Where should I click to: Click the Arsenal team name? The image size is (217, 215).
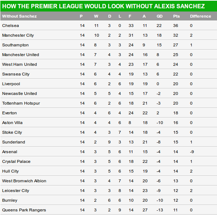(x=10, y=152)
